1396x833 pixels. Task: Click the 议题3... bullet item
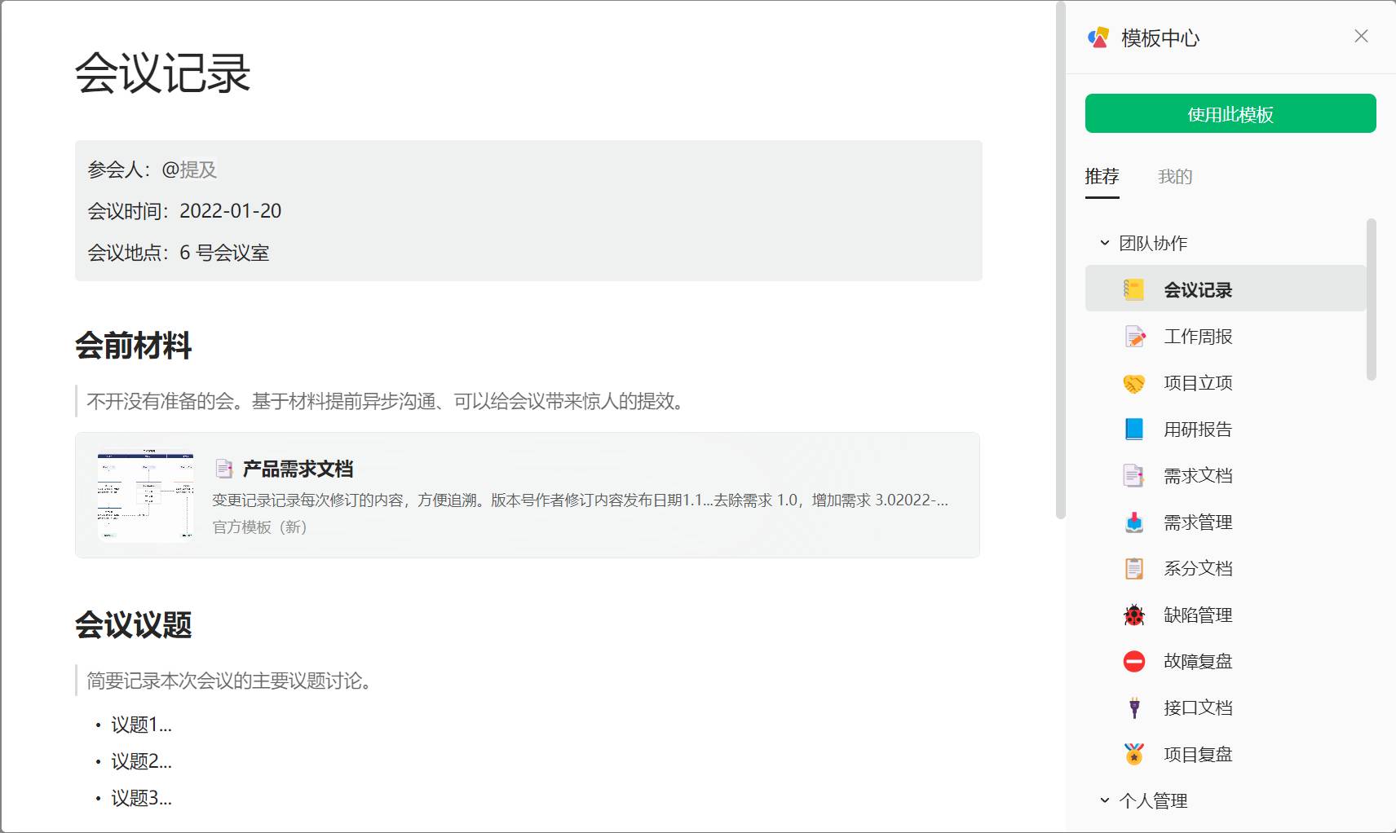pos(141,798)
